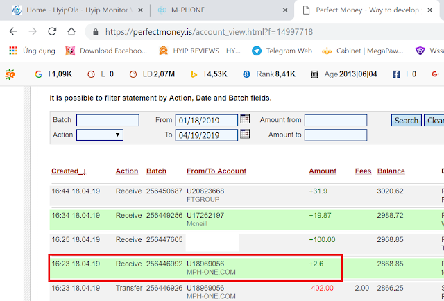Open the Cabinet MegaPaw bookmark
444x301 pixels.
362,51
